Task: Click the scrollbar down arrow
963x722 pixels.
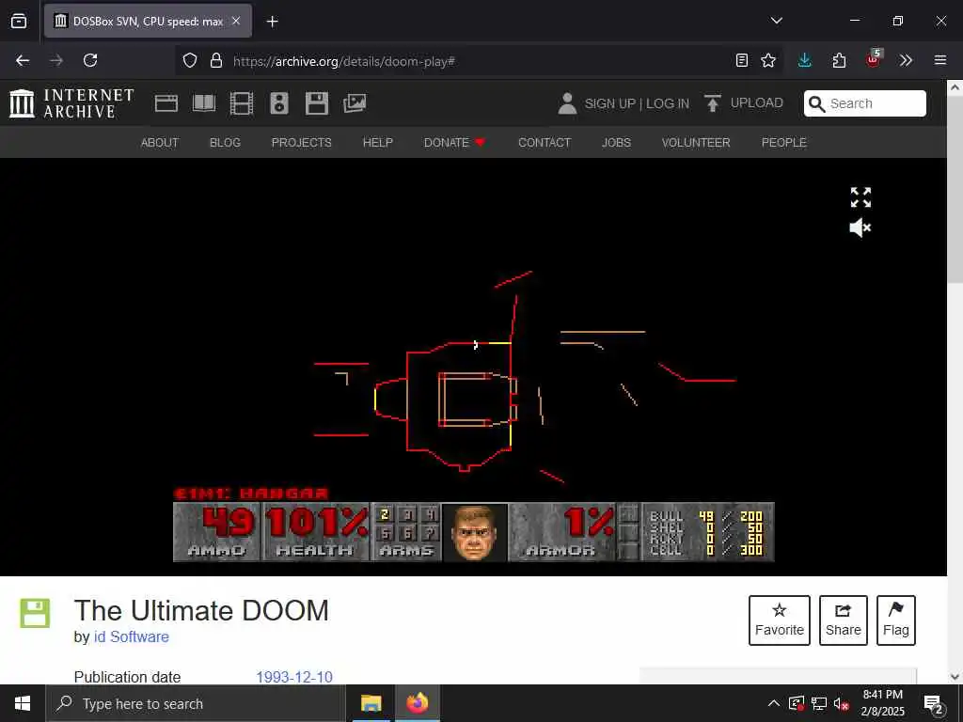Action: (955, 676)
